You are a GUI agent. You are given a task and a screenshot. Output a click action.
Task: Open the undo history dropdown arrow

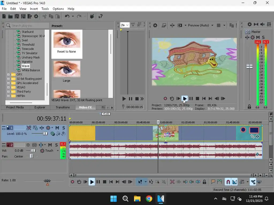[73, 16]
